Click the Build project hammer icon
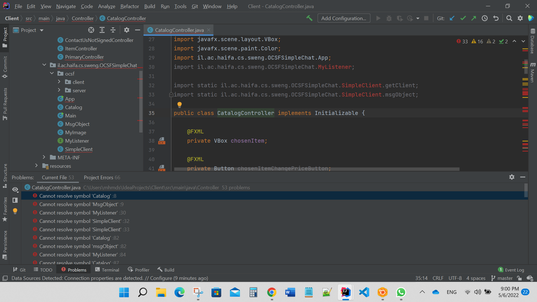This screenshot has width=537, height=302. 309,18
